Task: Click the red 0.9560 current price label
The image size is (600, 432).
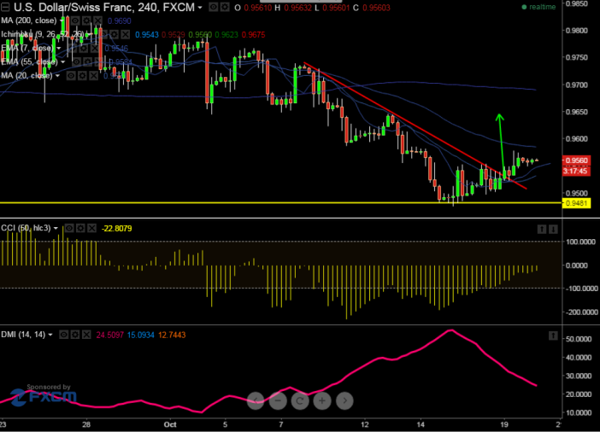Action: [x=576, y=161]
